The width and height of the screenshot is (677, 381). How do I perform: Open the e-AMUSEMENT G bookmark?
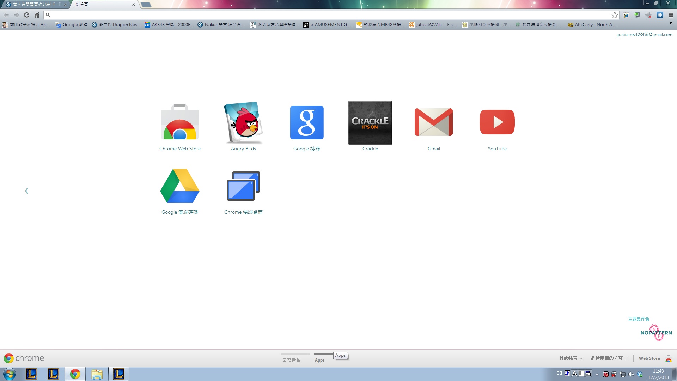pos(327,24)
